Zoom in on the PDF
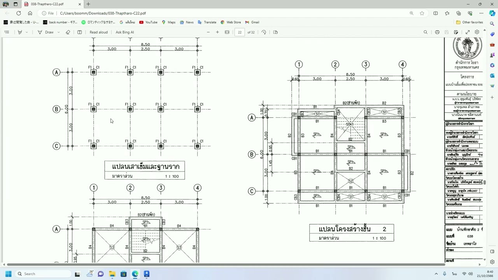Screen dimensions: 498x280 coord(217,32)
